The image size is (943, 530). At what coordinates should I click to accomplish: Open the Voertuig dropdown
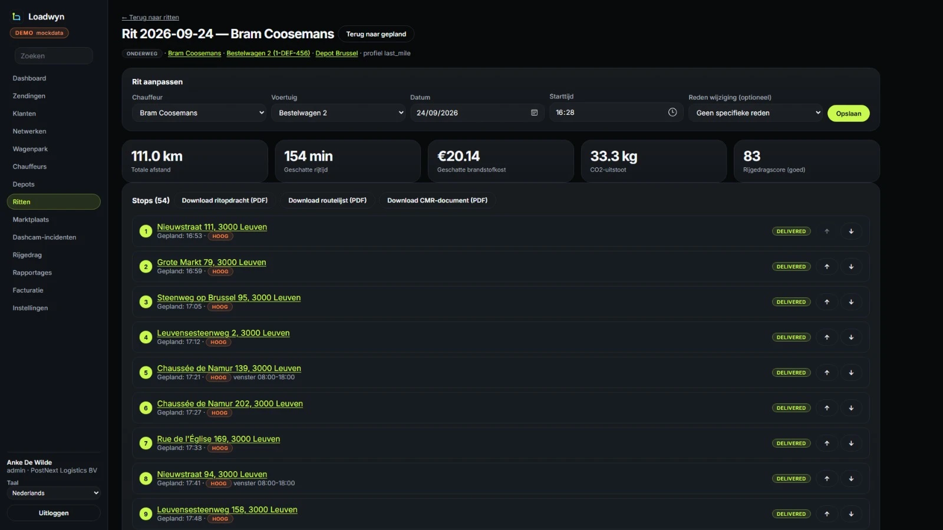[338, 113]
